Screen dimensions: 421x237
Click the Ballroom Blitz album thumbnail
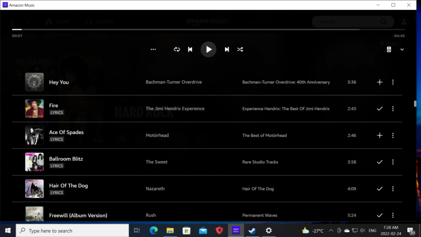coord(35,162)
